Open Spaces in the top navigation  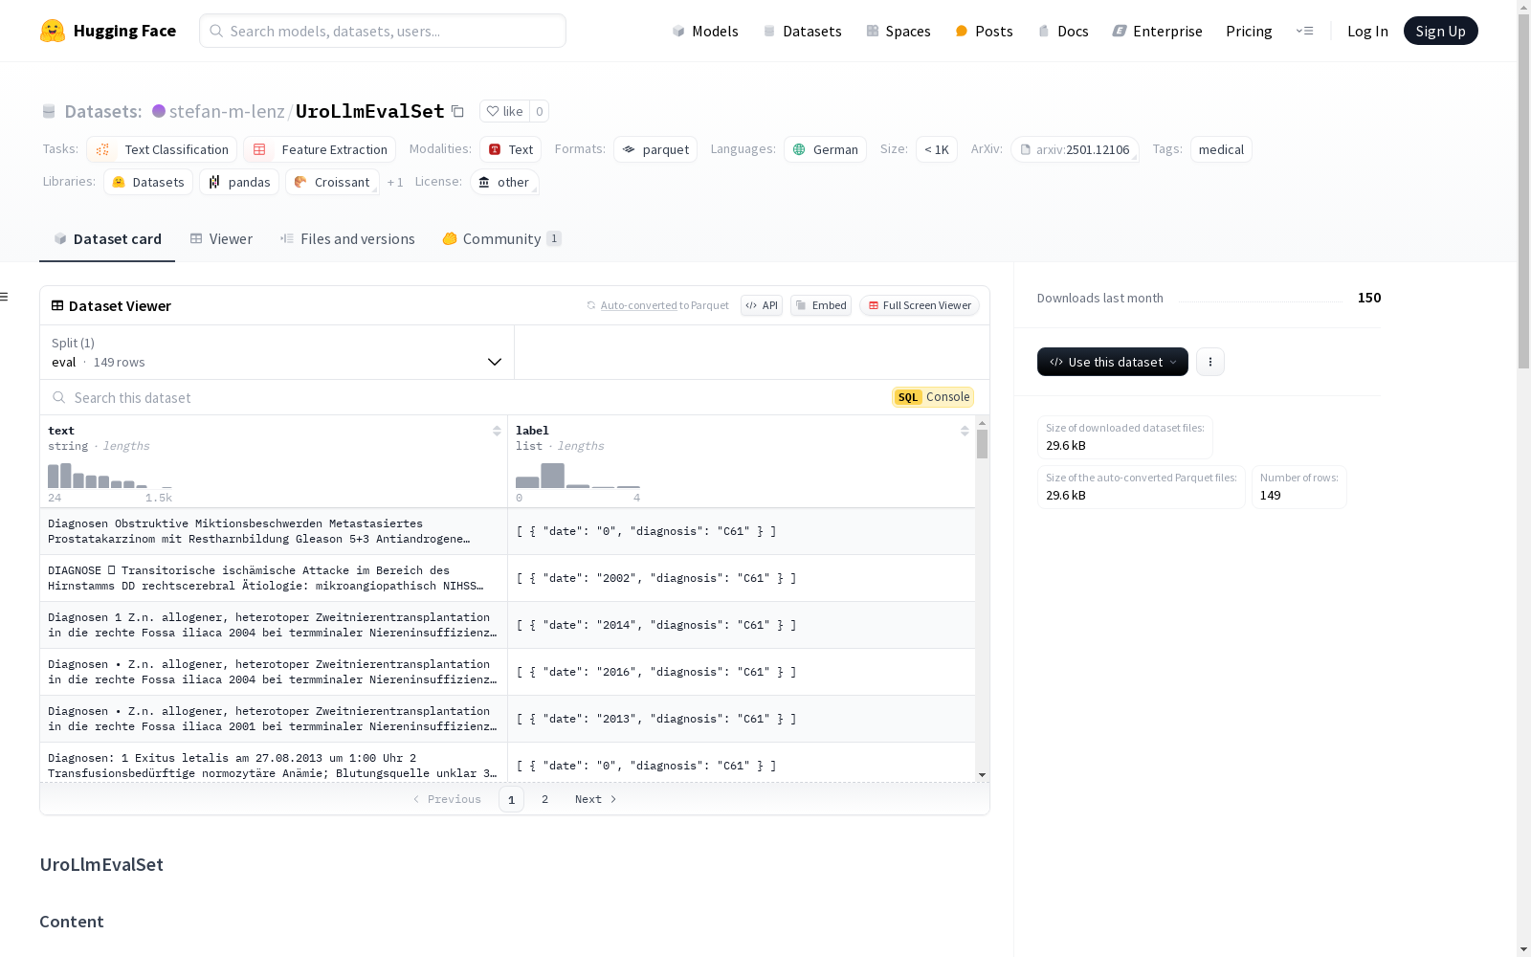(x=898, y=31)
